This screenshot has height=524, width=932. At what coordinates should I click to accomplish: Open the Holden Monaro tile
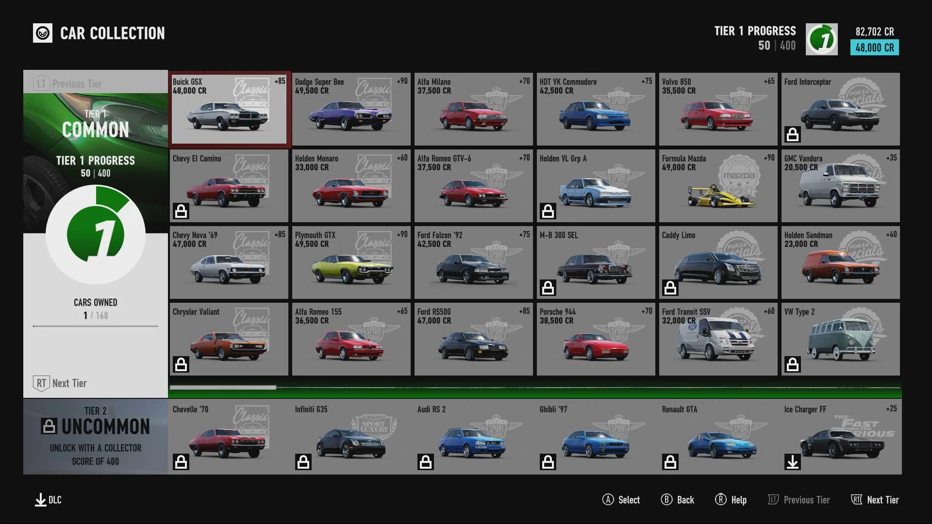click(351, 186)
